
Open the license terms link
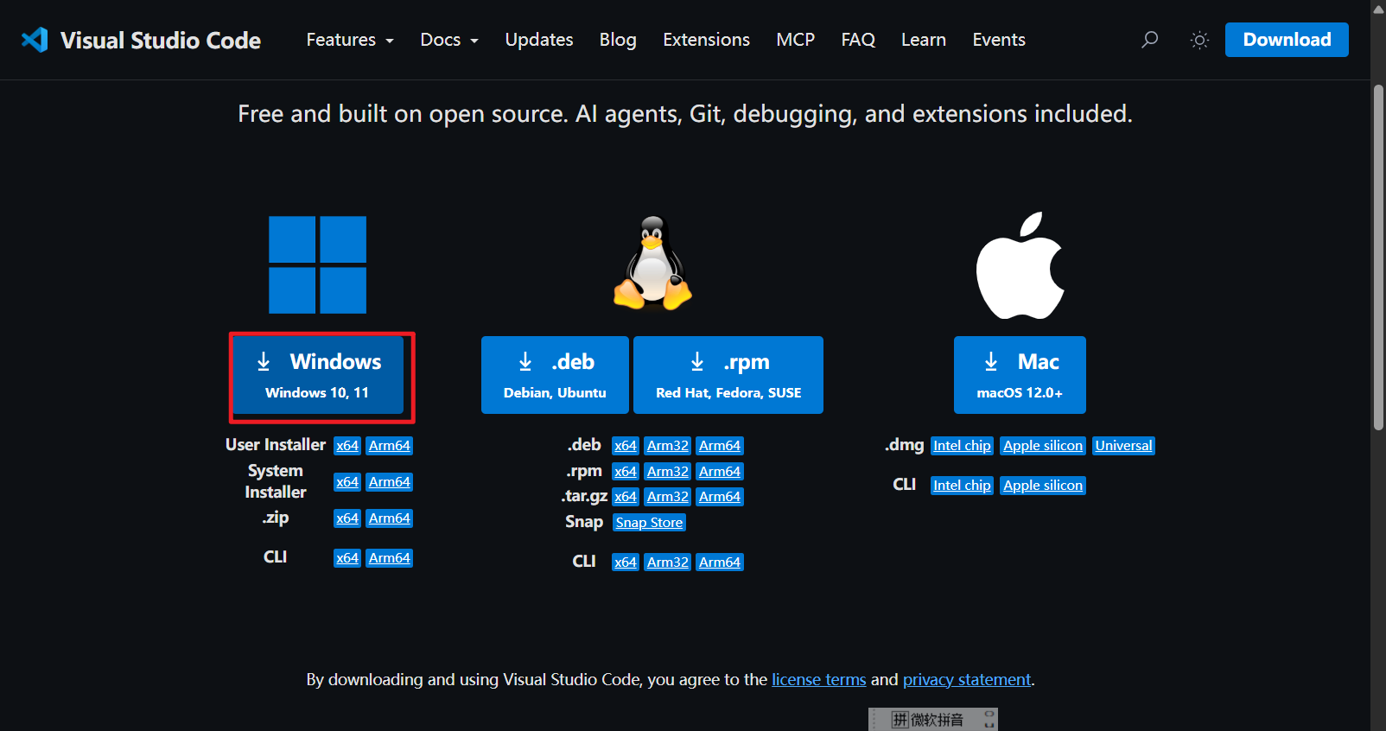[x=818, y=680]
